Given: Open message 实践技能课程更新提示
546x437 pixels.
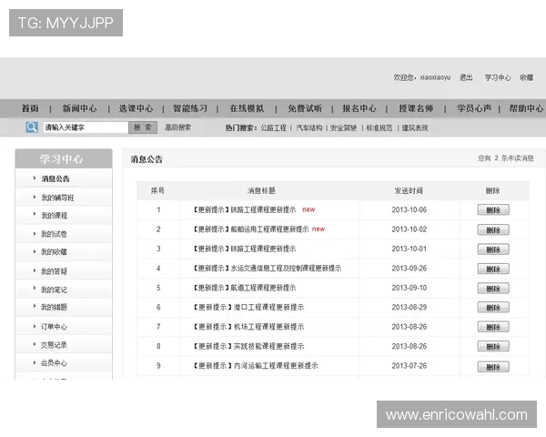Looking at the screenshot, I should pos(248,346).
